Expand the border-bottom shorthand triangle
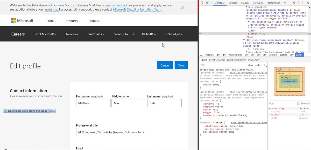The height and width of the screenshot is (150, 311). coord(223,115)
